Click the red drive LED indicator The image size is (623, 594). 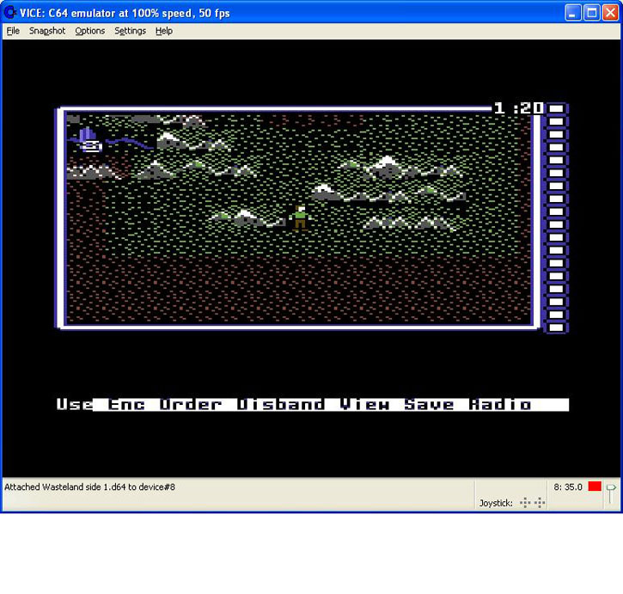pyautogui.click(x=595, y=487)
